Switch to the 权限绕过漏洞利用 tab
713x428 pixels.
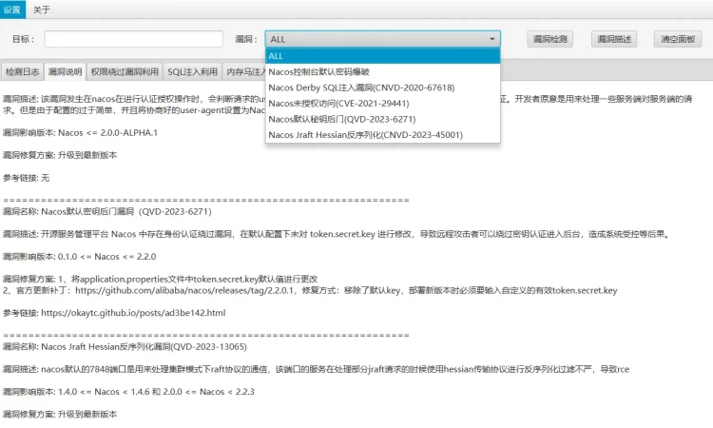125,71
